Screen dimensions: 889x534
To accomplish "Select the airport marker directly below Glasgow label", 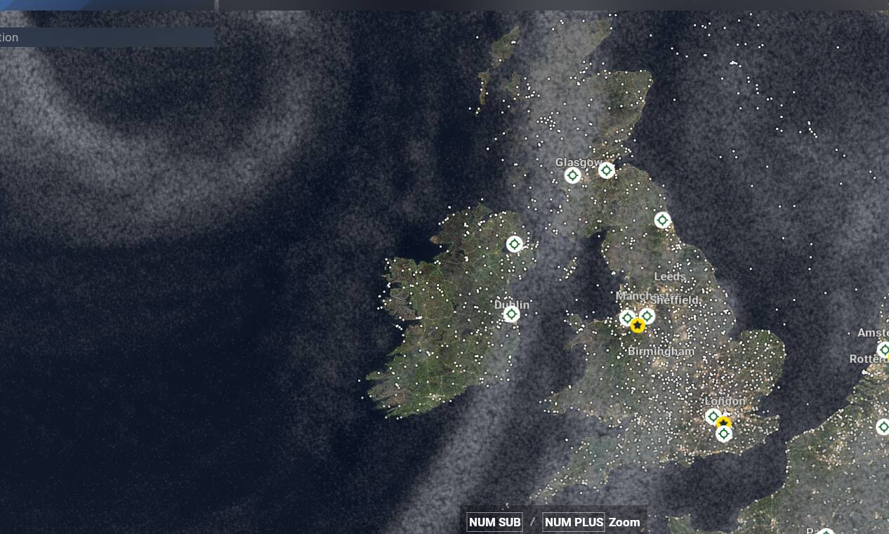I will click(x=572, y=175).
